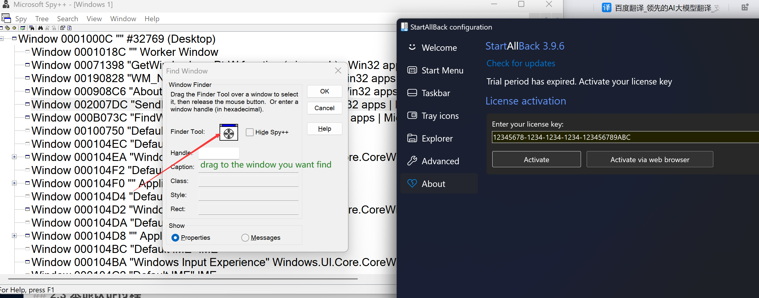The height and width of the screenshot is (298, 759).
Task: Open the Explorer section in StartAllBack
Action: point(438,138)
